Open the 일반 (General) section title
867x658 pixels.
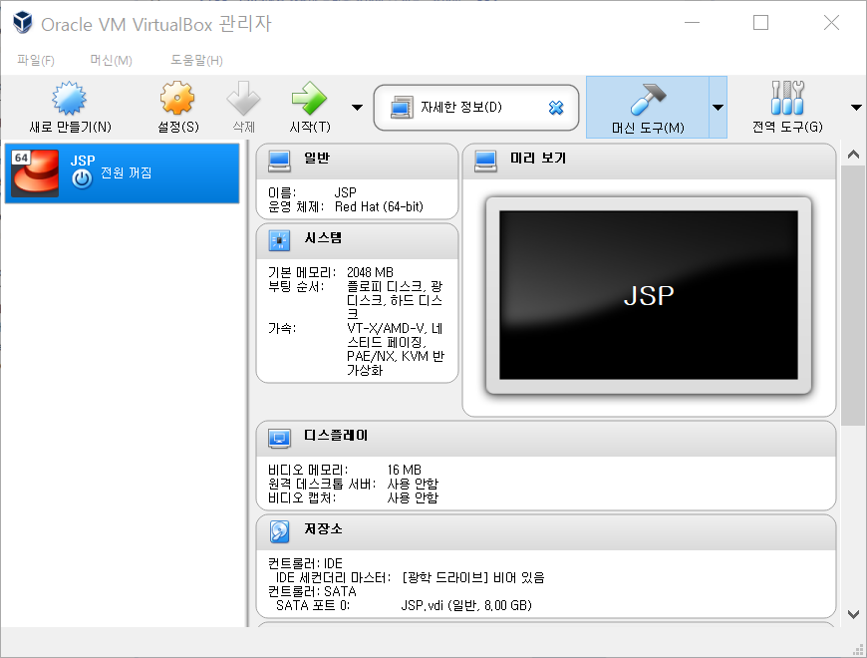click(317, 159)
